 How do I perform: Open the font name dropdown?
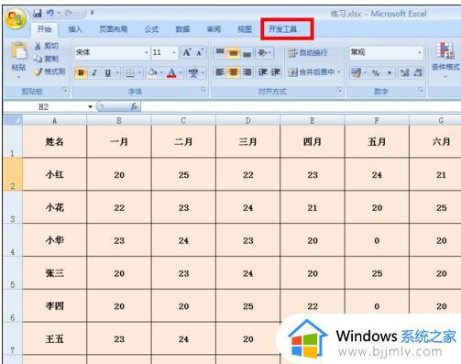click(x=147, y=52)
